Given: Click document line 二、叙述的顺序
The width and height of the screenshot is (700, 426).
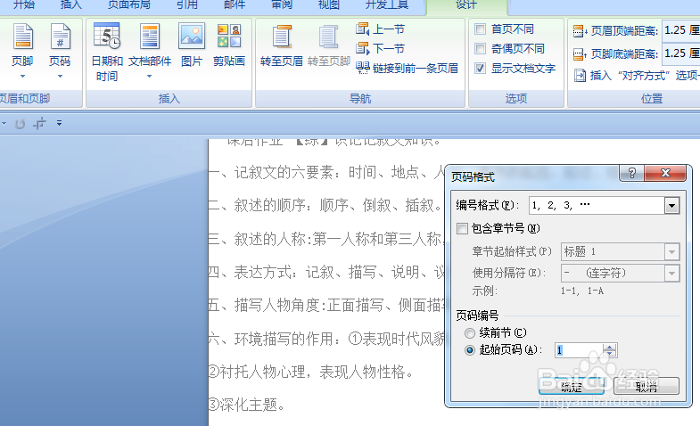Looking at the screenshot, I should pyautogui.click(x=326, y=205).
